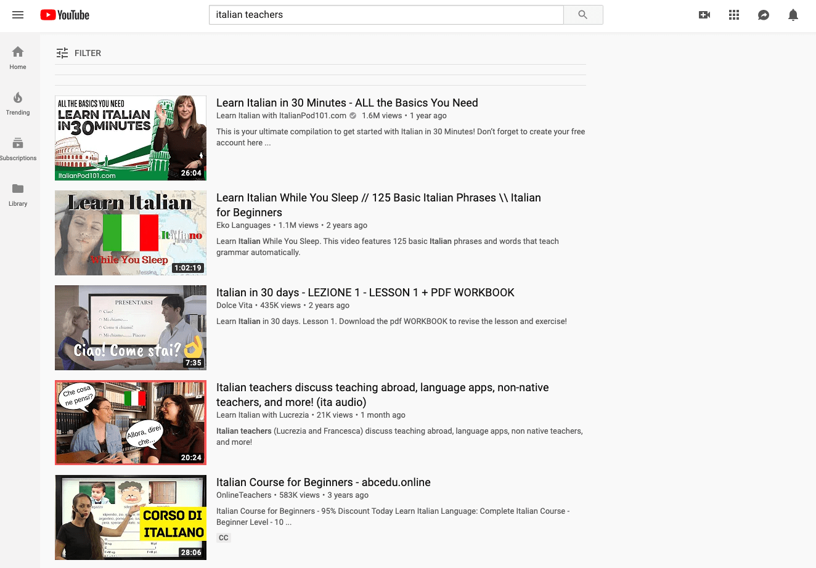The height and width of the screenshot is (568, 816).
Task: Visit the OnlineTeachers channel
Action: [x=244, y=495]
